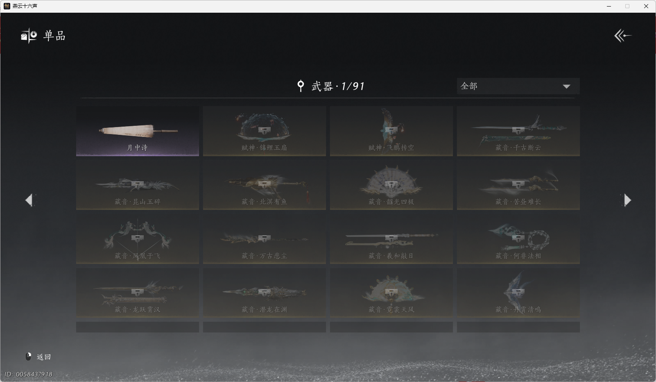Select 藏音·凤凰于飞 bow card
The height and width of the screenshot is (382, 656).
(138, 239)
